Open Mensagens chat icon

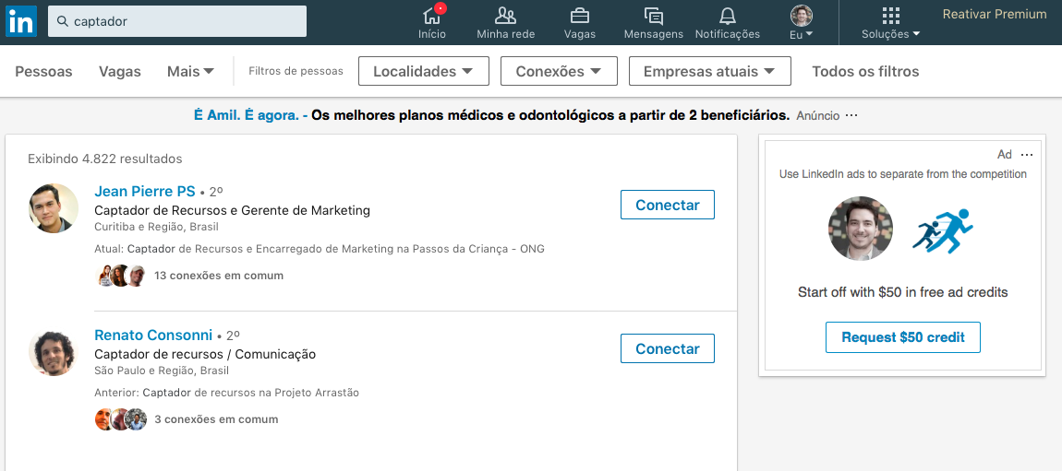pyautogui.click(x=653, y=16)
